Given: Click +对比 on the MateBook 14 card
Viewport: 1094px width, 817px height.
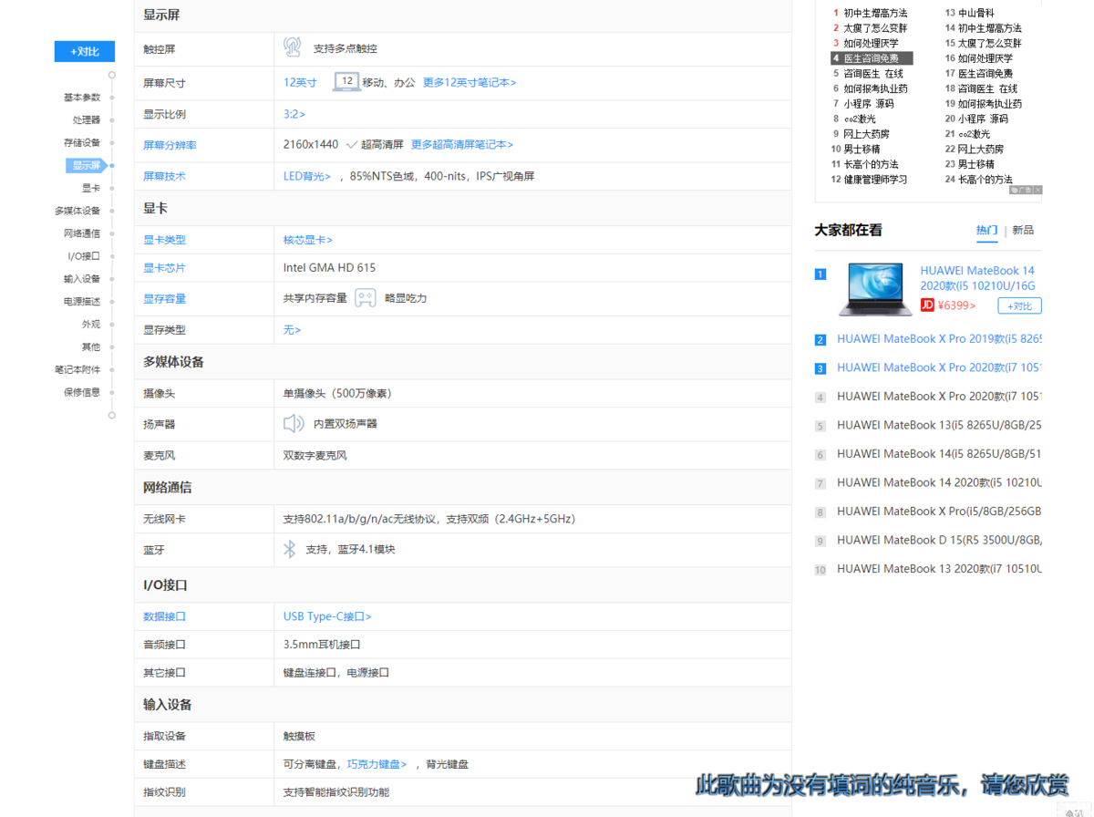Looking at the screenshot, I should pyautogui.click(x=1019, y=306).
